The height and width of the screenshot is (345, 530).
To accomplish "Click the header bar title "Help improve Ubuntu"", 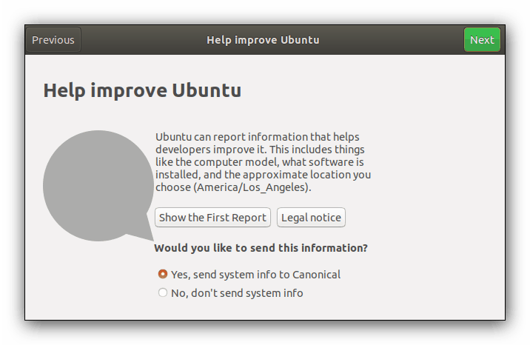I will tap(263, 40).
